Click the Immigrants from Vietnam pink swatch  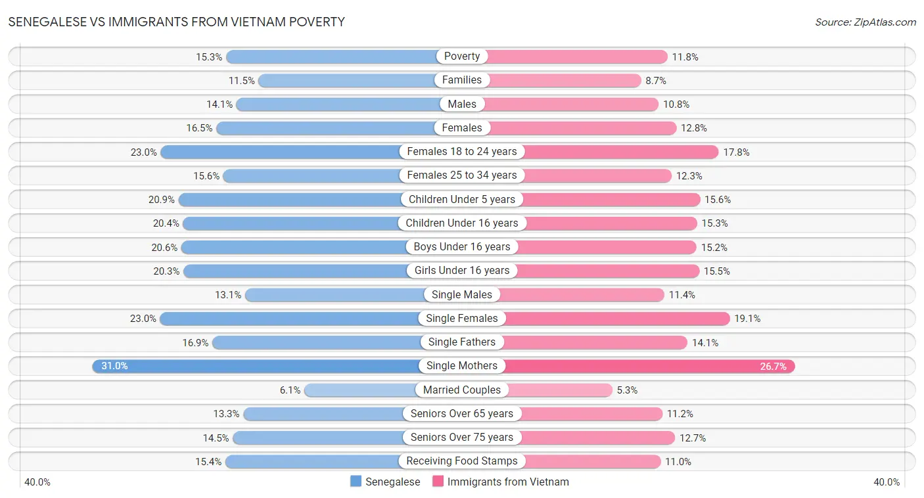click(x=438, y=482)
